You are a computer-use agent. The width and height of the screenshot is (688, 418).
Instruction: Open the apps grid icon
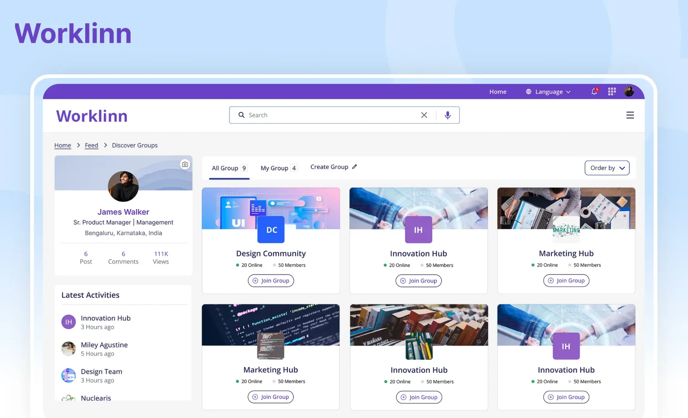[612, 92]
